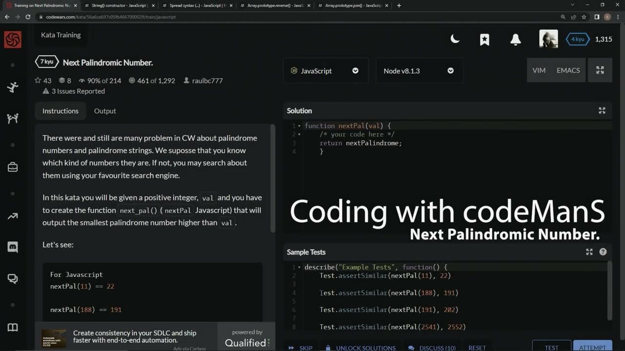Image resolution: width=625 pixels, height=351 pixels.
Task: Click the 461 of 1,292 completion stat
Action: click(152, 80)
